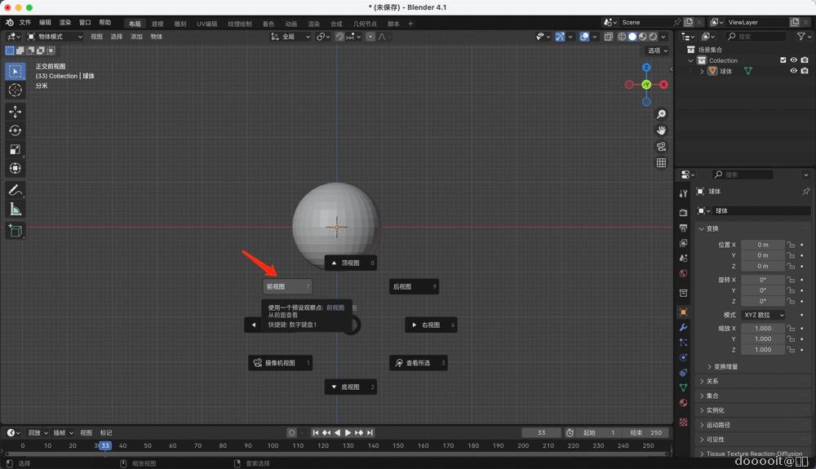The width and height of the screenshot is (816, 469).
Task: Click the 位置 X value field
Action: point(763,245)
